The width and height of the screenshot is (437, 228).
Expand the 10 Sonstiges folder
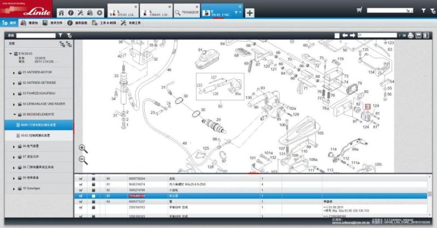(x=14, y=189)
